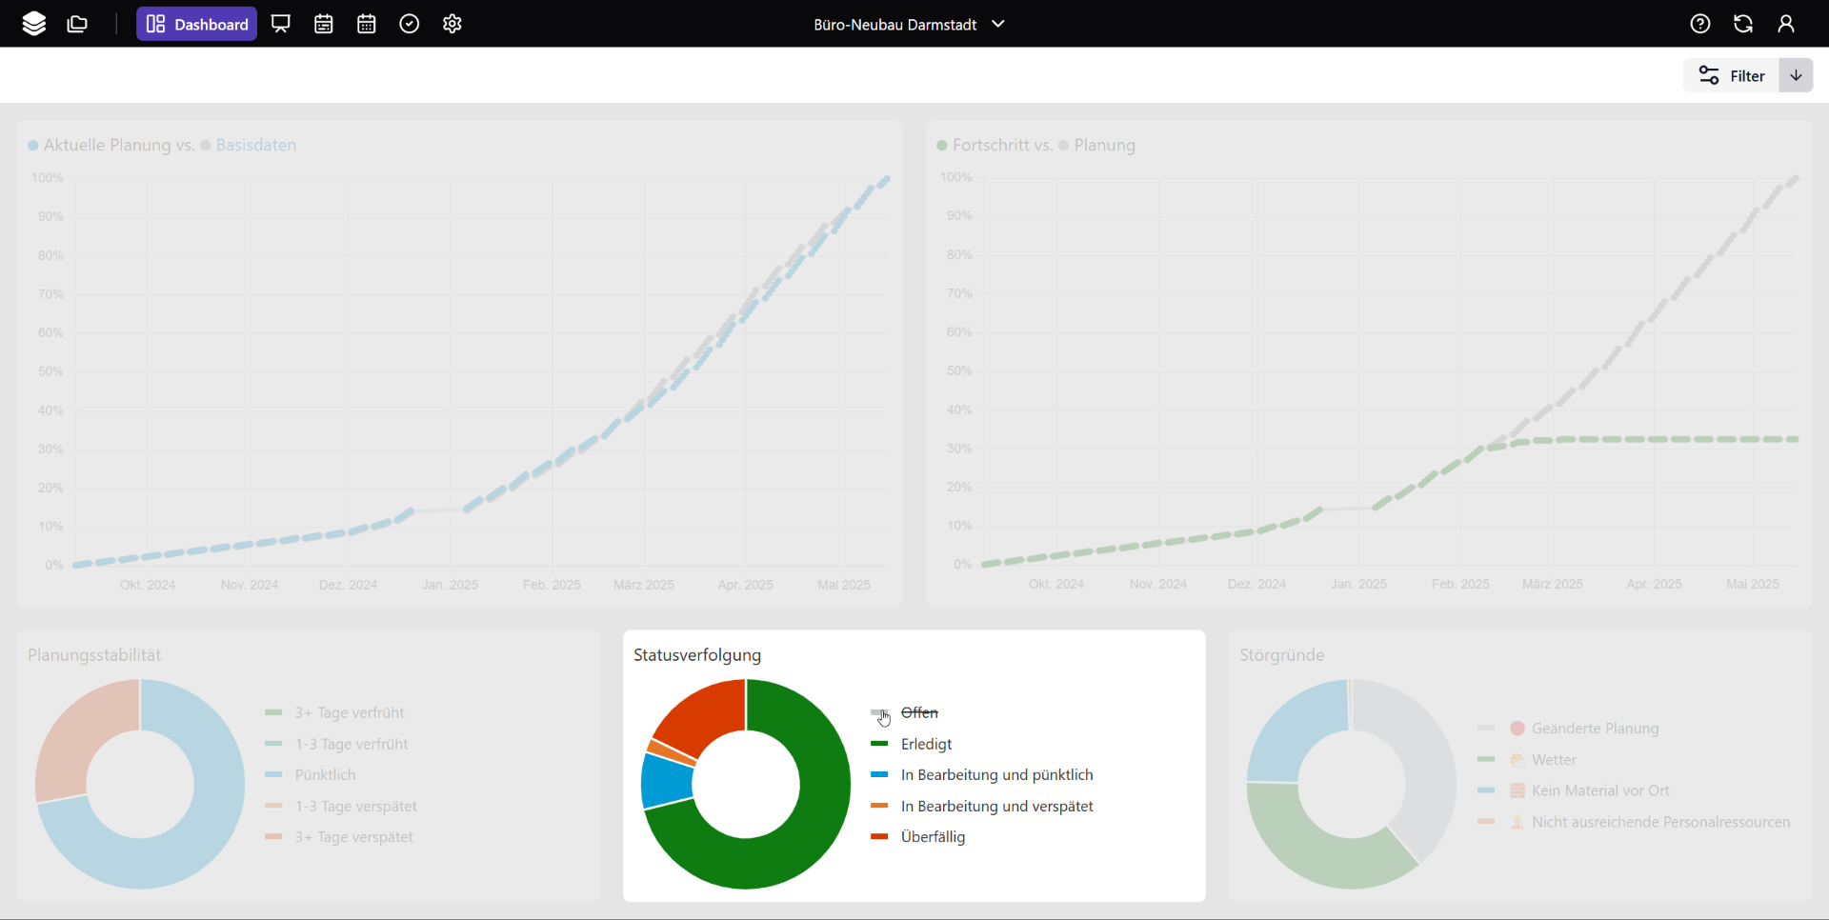Click the blue In Bearbeitung und pünktlich legend
Viewport: 1829px width, 920px height.
[x=996, y=775]
